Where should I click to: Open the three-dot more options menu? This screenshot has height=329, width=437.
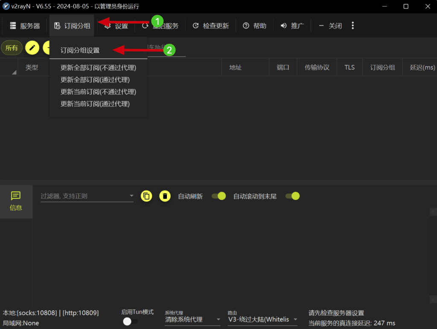(353, 26)
